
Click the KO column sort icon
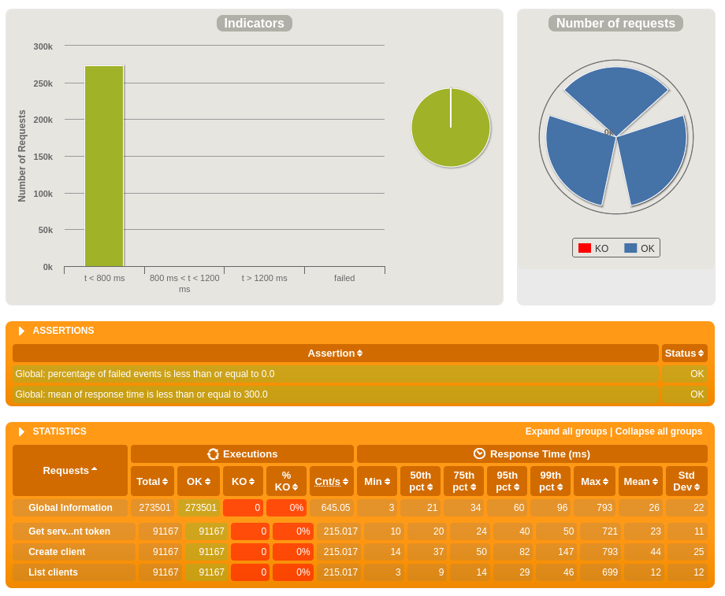[251, 482]
